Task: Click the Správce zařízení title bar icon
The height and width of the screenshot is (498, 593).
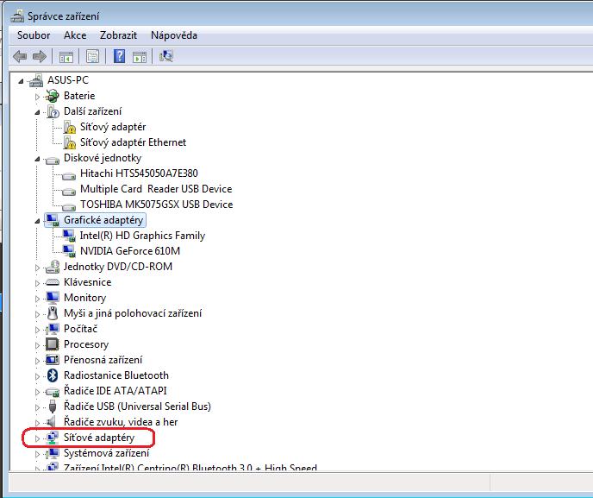Action: click(17, 16)
